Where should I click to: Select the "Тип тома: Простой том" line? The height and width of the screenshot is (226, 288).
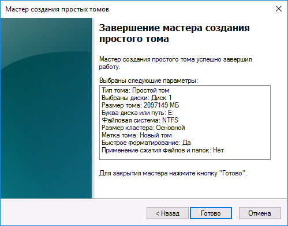pyautogui.click(x=136, y=90)
